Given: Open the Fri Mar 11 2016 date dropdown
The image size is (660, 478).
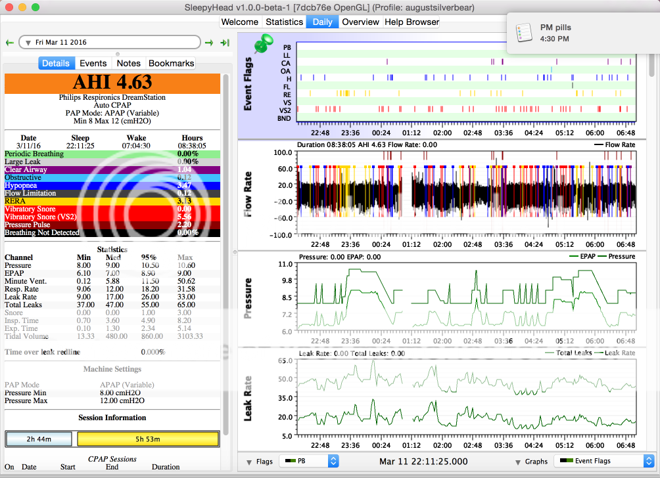Looking at the screenshot, I should 109,43.
